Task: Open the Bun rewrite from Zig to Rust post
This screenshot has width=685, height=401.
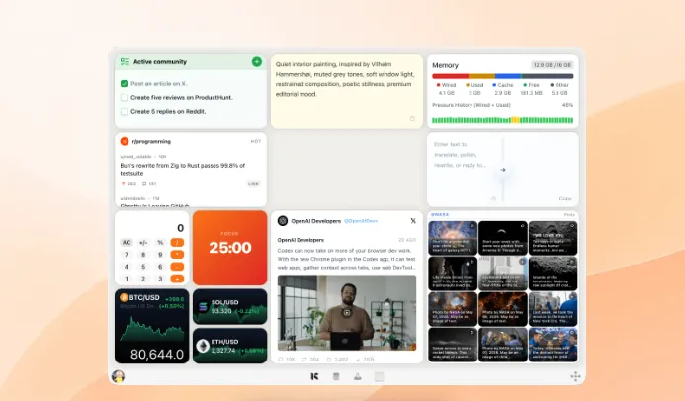Action: click(183, 169)
